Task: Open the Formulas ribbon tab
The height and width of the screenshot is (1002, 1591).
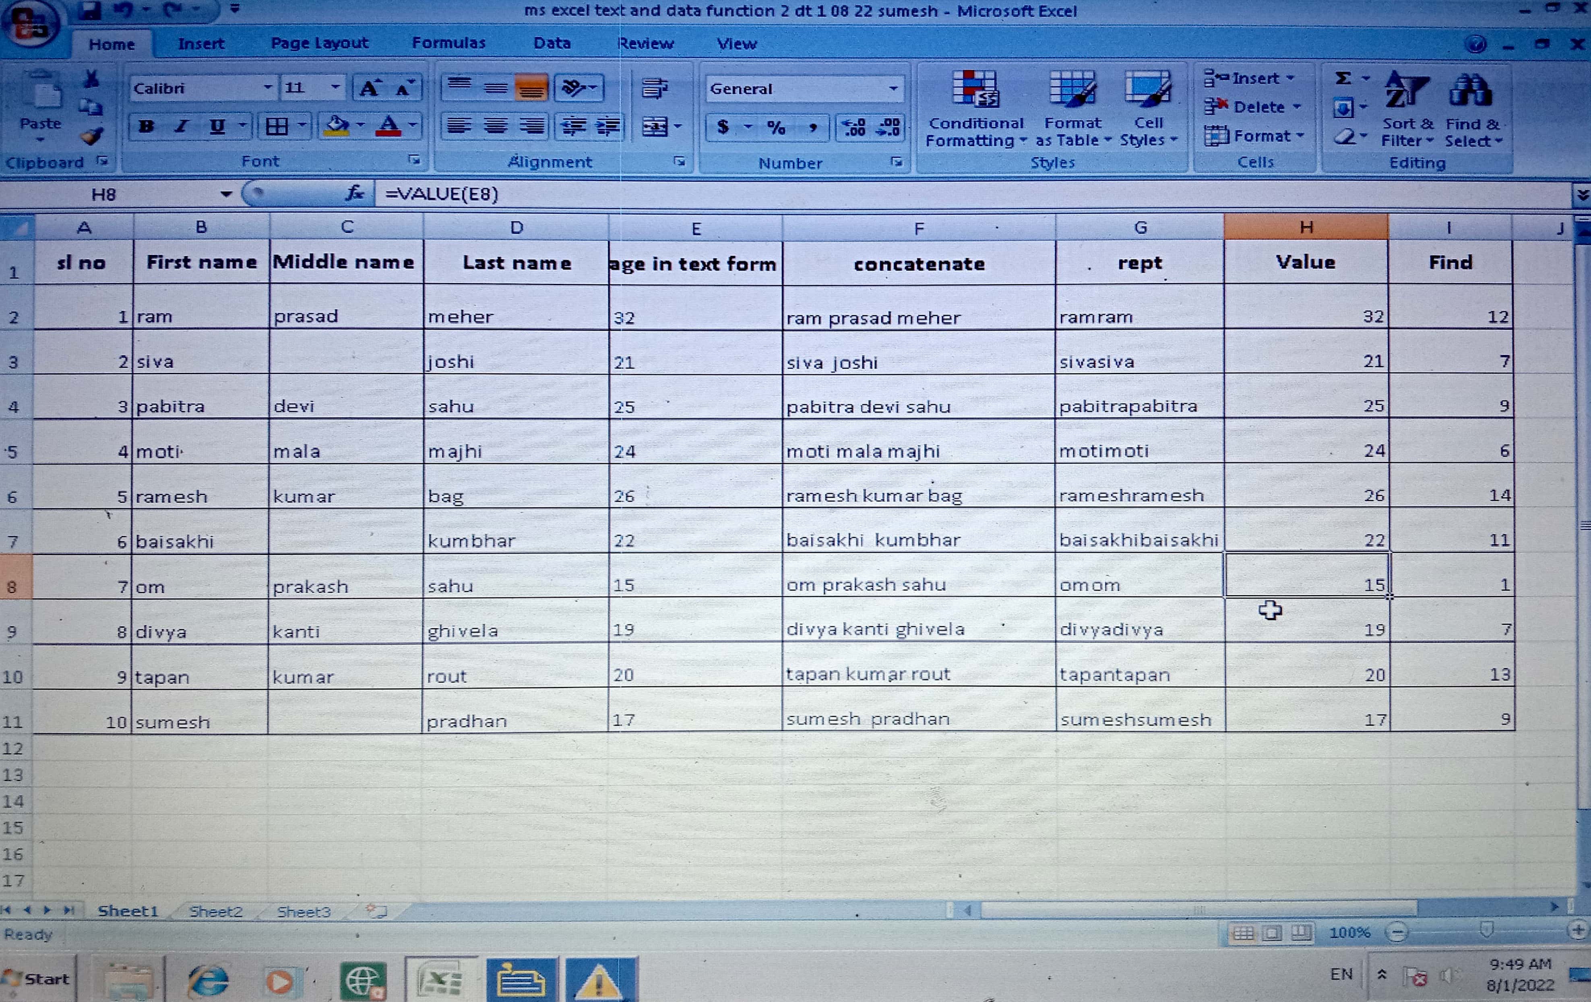Action: 448,43
